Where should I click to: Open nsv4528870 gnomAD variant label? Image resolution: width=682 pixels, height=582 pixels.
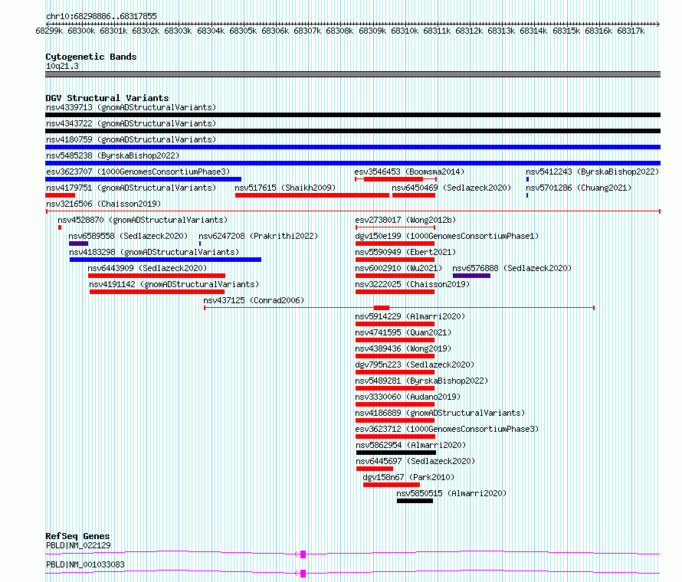(143, 220)
